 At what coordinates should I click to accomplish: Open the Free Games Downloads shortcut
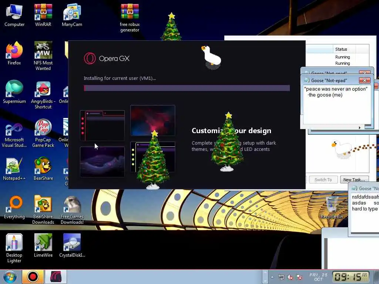tap(72, 210)
